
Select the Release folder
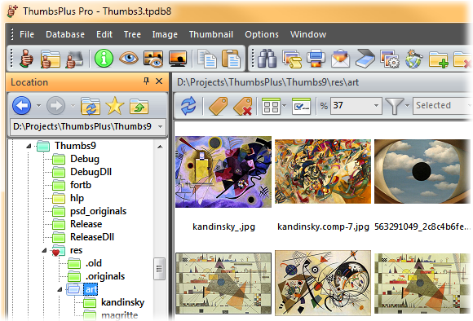tap(86, 224)
